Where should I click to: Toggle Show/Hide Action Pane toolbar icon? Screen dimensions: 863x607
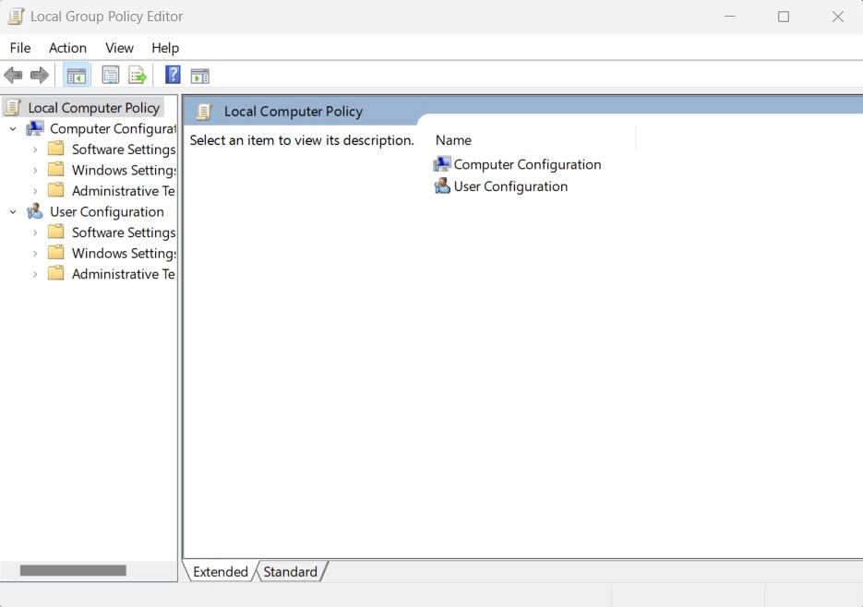click(199, 76)
